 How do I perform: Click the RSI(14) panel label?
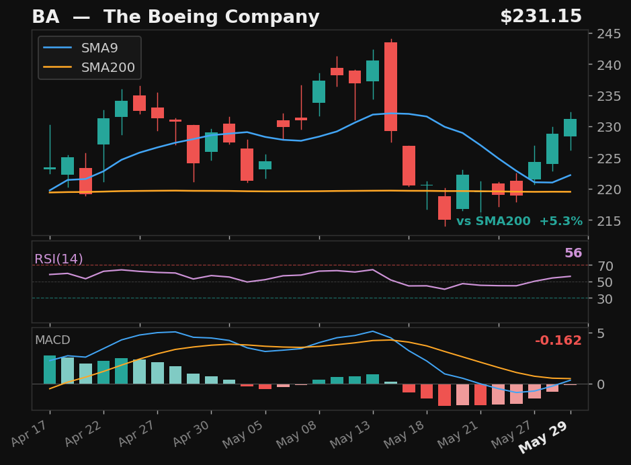pos(58,259)
